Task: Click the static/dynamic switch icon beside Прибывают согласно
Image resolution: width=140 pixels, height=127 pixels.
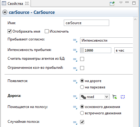Action: (75, 40)
